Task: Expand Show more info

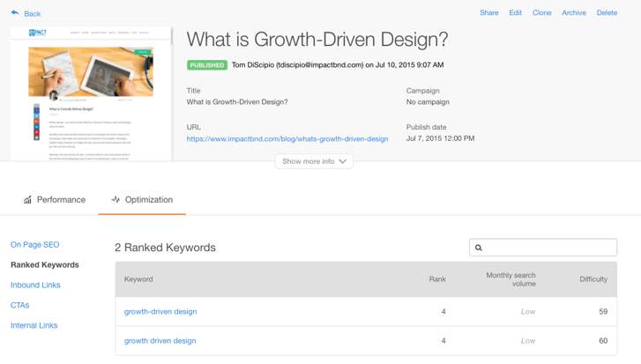Action: [x=314, y=161]
